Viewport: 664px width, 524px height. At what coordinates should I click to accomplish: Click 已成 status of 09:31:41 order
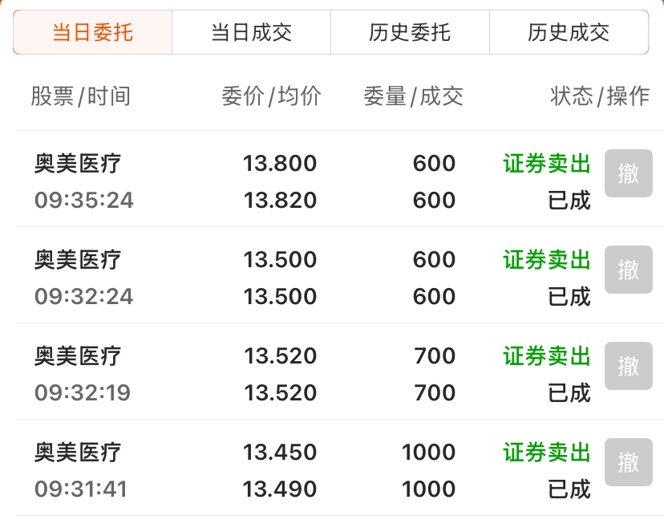[x=569, y=489]
